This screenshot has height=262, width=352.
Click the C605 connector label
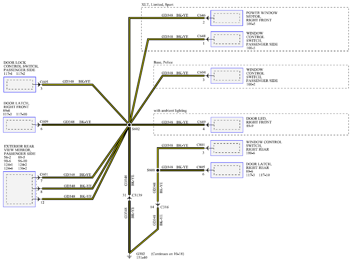click(x=44, y=82)
